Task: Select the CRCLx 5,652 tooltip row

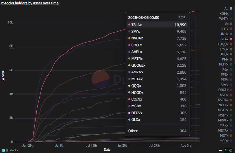Action: tap(157, 45)
